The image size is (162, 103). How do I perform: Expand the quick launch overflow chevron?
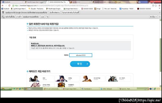tap(22, 88)
